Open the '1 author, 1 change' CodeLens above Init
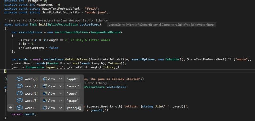 tap(95, 20)
